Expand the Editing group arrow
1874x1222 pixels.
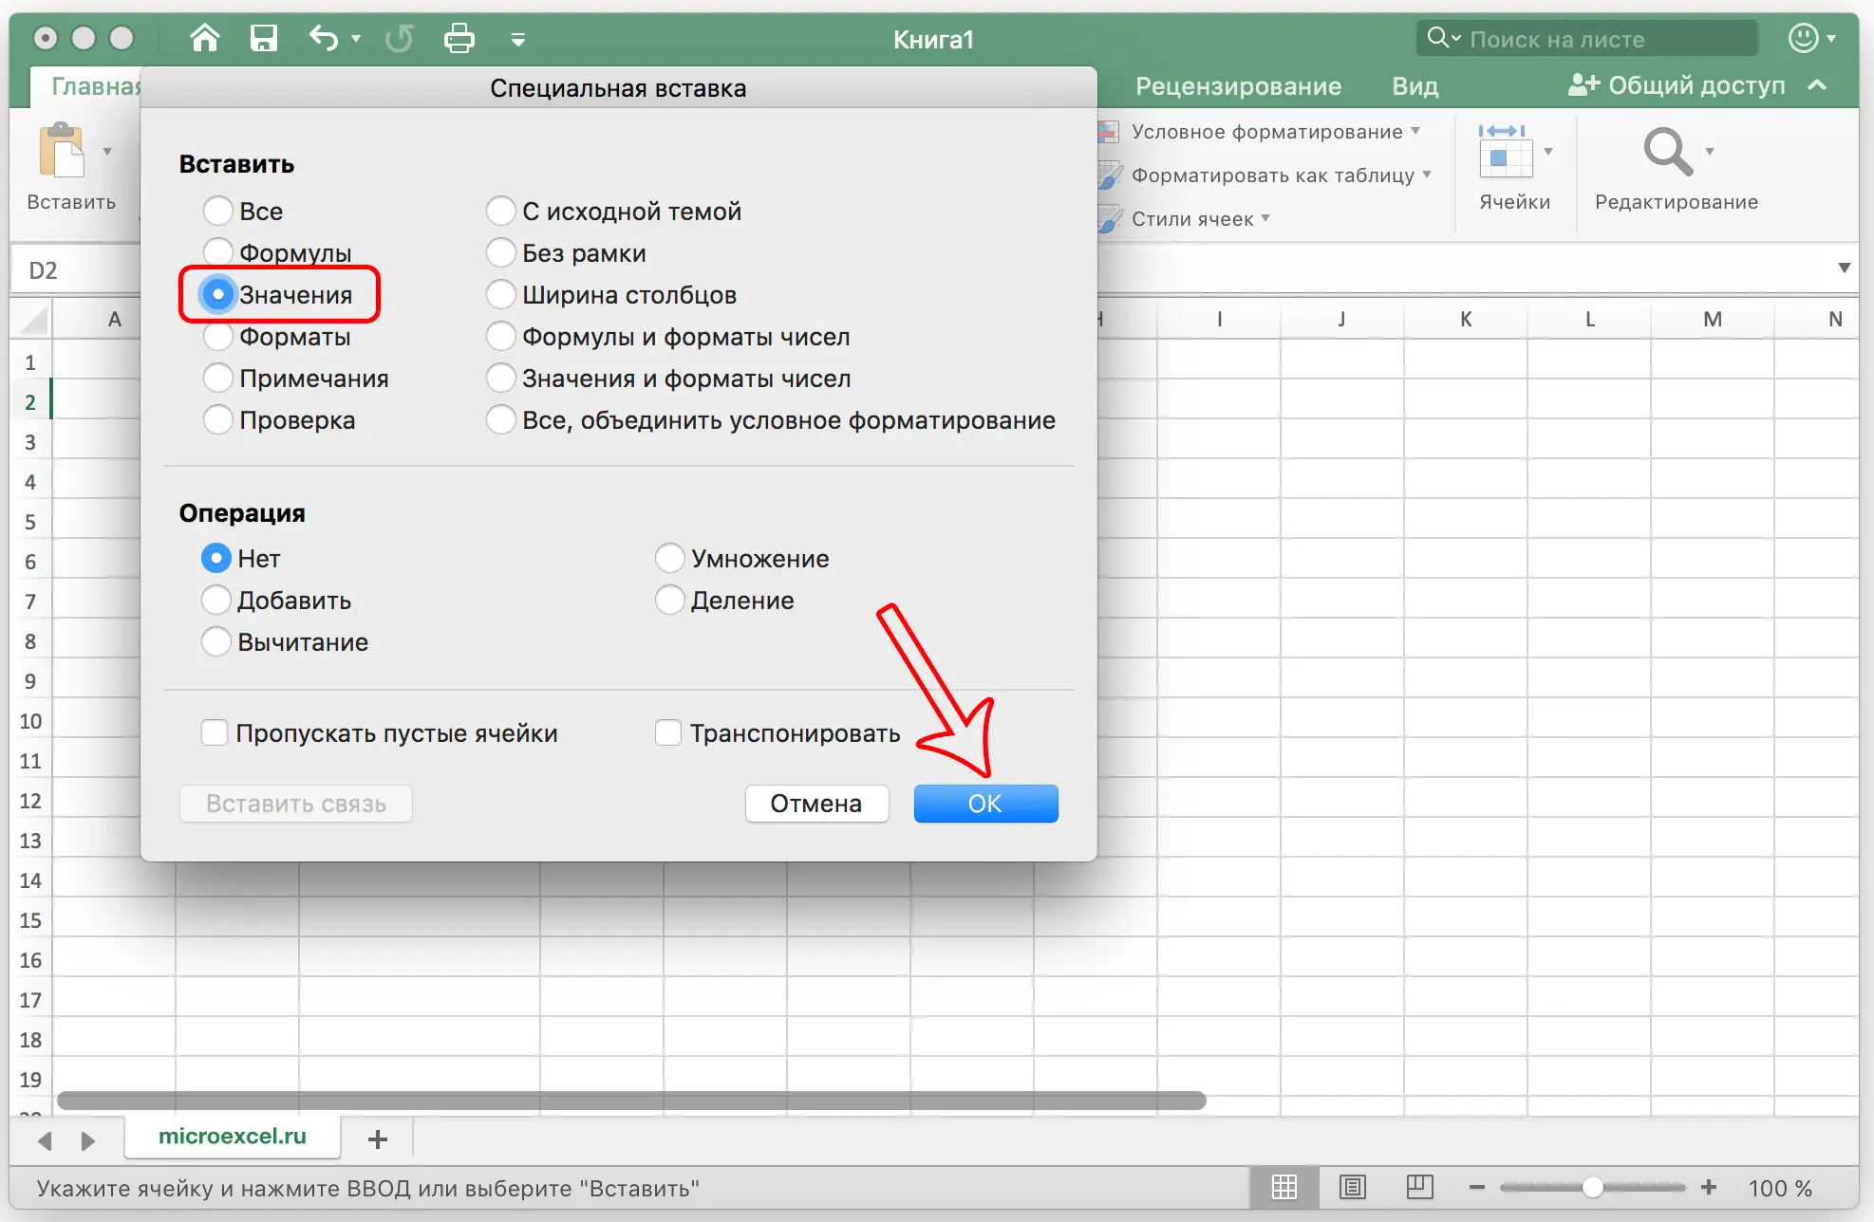(x=1710, y=151)
